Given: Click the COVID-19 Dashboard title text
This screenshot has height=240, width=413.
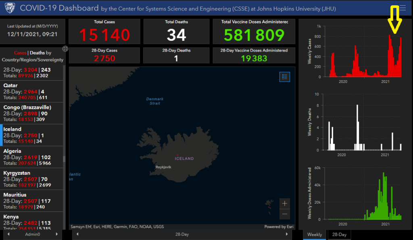Looking at the screenshot, I should click(59, 8).
